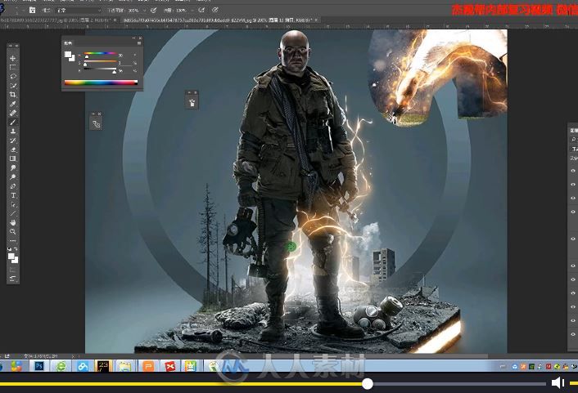The width and height of the screenshot is (578, 393).
Task: Click the icon in small floating panel near left ring
Action: coord(97,124)
